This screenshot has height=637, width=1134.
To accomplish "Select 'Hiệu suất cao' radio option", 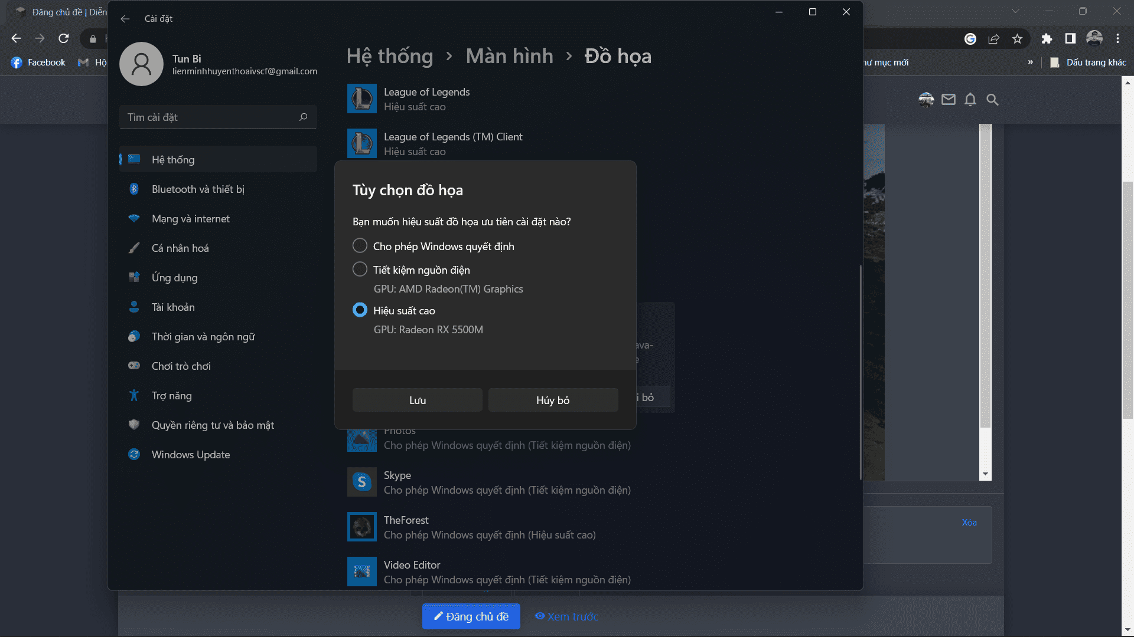I will click(360, 310).
